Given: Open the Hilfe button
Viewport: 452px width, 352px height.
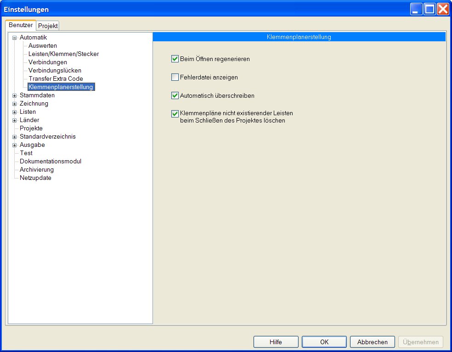Looking at the screenshot, I should pyautogui.click(x=276, y=342).
